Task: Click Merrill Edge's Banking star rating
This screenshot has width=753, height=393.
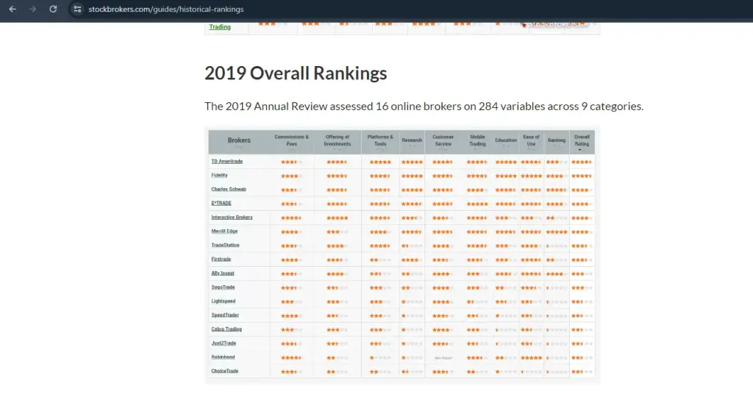Action: click(557, 232)
